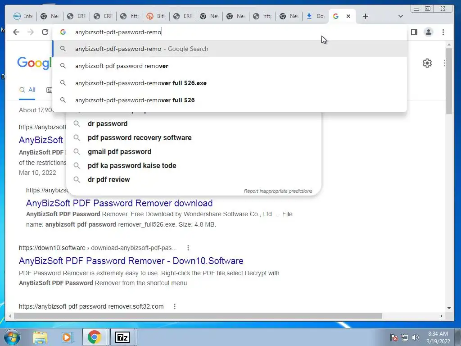Click the Action Center flag icon
This screenshot has width=461, height=346.
[x=394, y=337]
